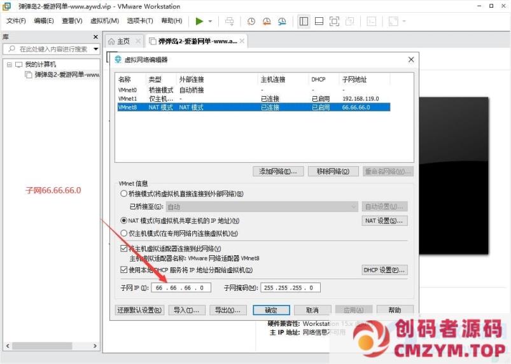Click the 帮助 button in dialog
This screenshot has width=511, height=364.
click(x=395, y=310)
